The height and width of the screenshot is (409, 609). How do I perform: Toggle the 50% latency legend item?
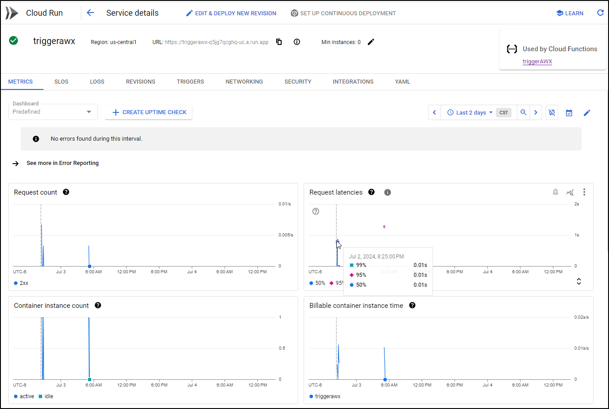tap(317, 283)
